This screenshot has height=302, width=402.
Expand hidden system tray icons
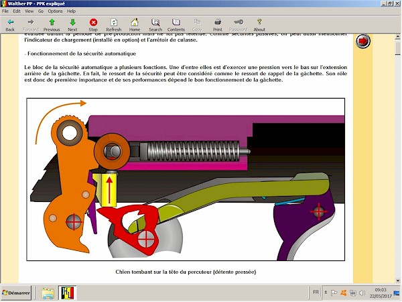tap(326, 293)
